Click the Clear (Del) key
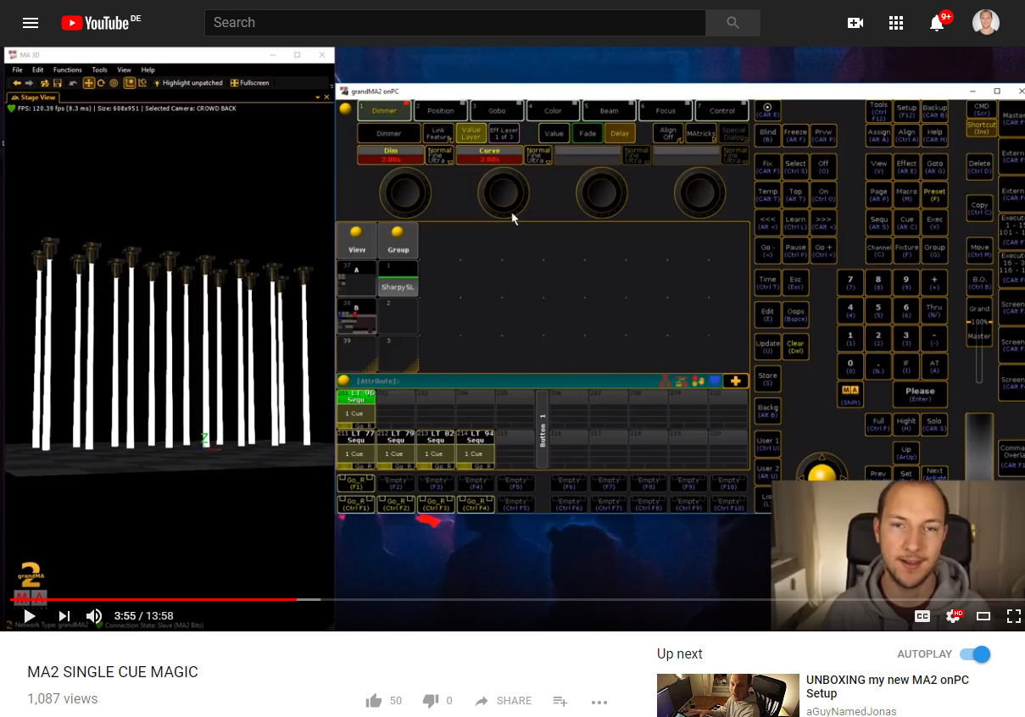 pos(795,346)
